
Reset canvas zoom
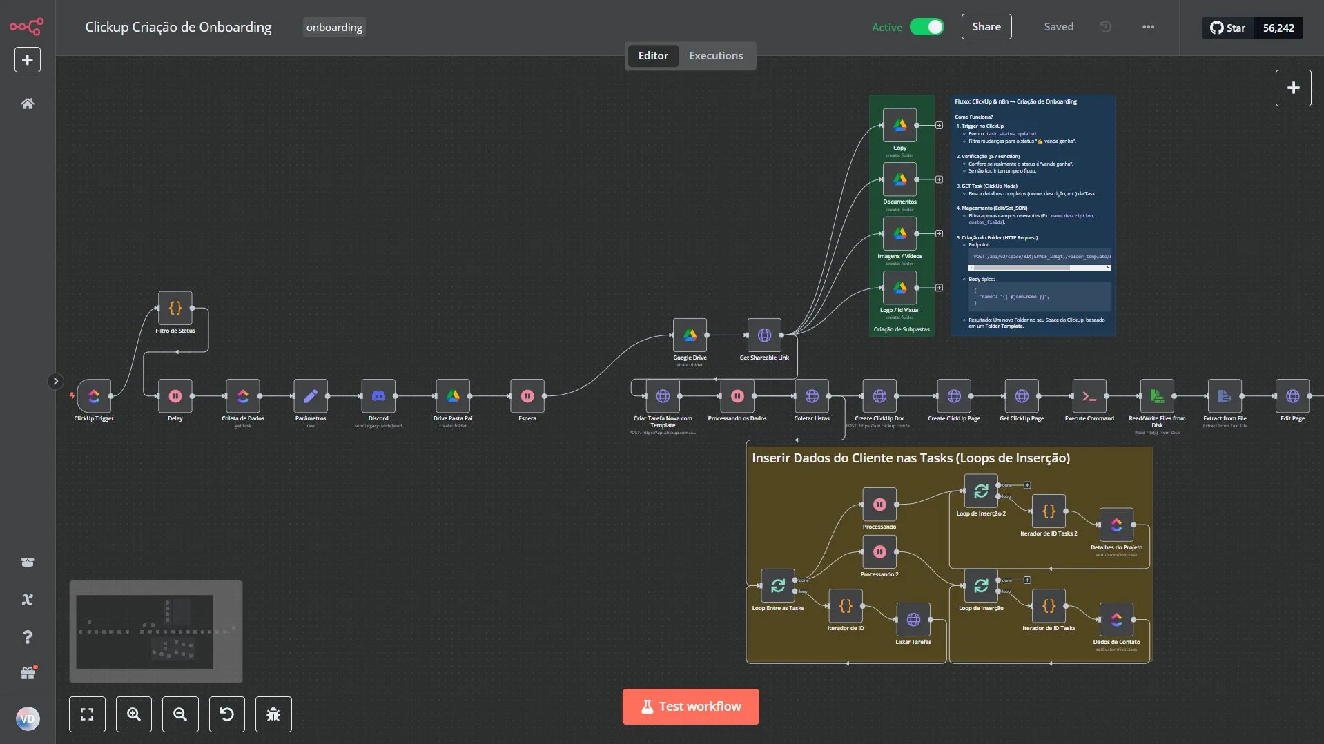[x=227, y=714]
